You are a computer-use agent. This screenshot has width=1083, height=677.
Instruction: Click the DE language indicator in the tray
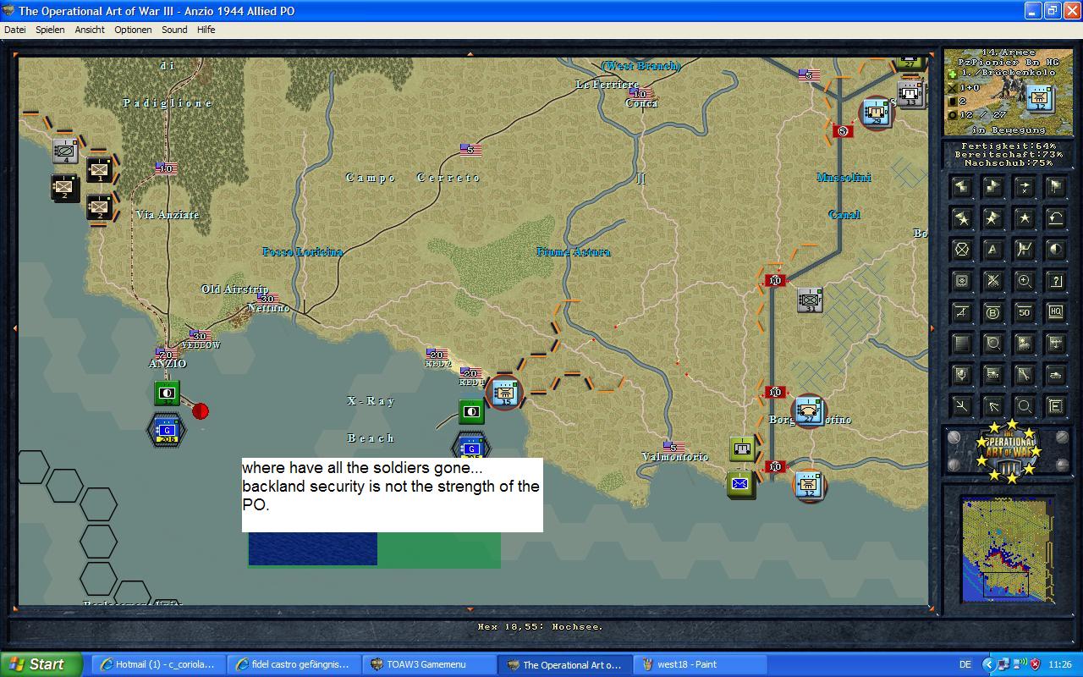(x=966, y=664)
